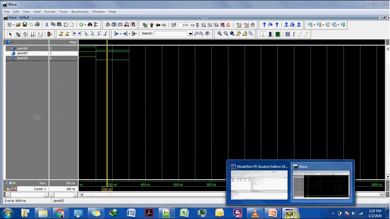Toggle the dark green filled waveform display icon

pos(278,34)
